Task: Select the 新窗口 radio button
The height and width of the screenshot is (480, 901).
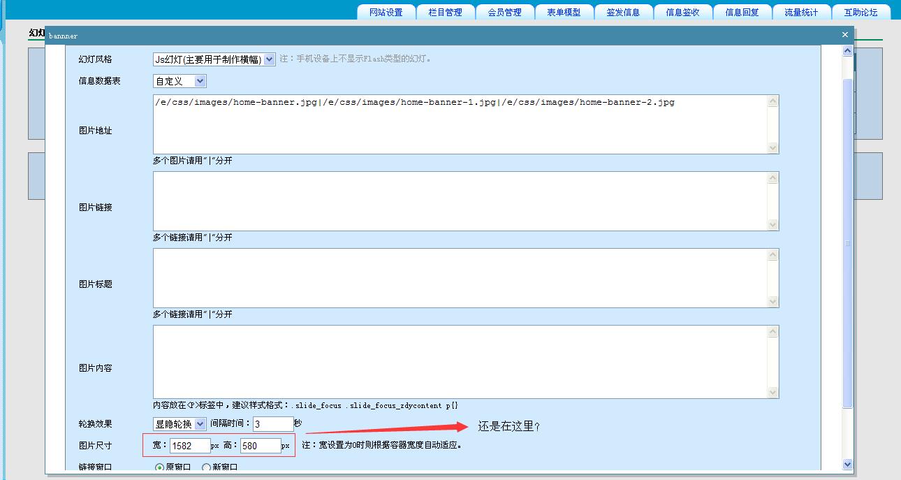Action: coord(206,467)
